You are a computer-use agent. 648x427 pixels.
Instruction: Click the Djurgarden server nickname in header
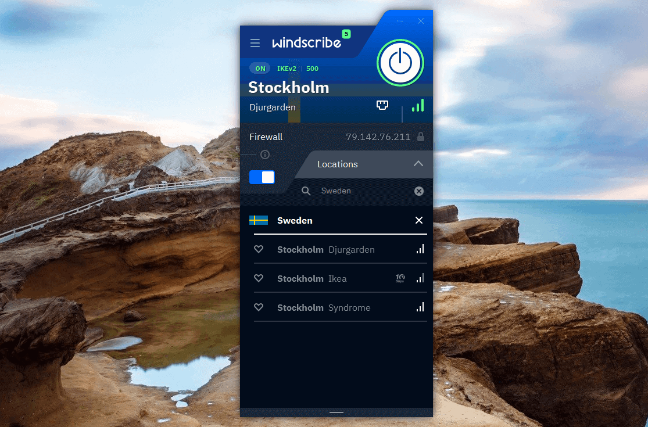273,107
